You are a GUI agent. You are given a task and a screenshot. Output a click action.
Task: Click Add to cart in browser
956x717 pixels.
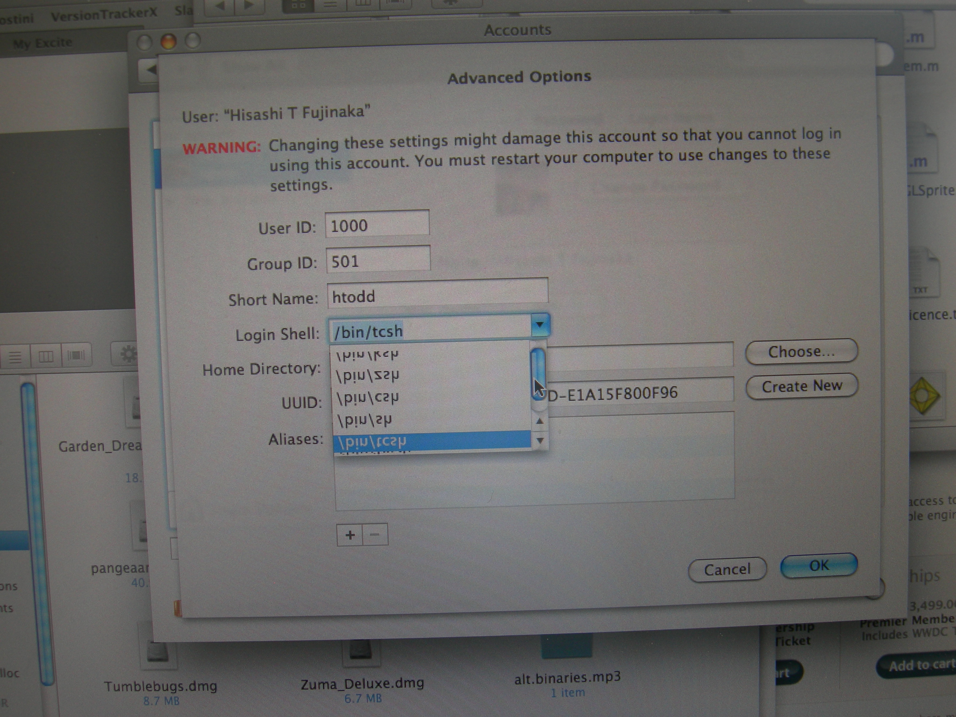(918, 665)
